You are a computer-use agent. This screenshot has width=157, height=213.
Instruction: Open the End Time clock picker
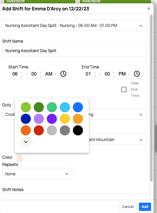coord(137,74)
